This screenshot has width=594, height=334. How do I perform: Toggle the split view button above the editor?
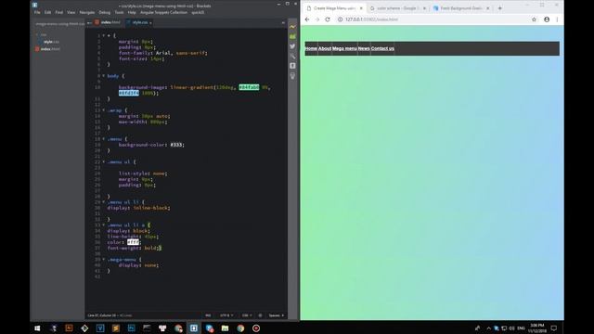pyautogui.click(x=283, y=22)
